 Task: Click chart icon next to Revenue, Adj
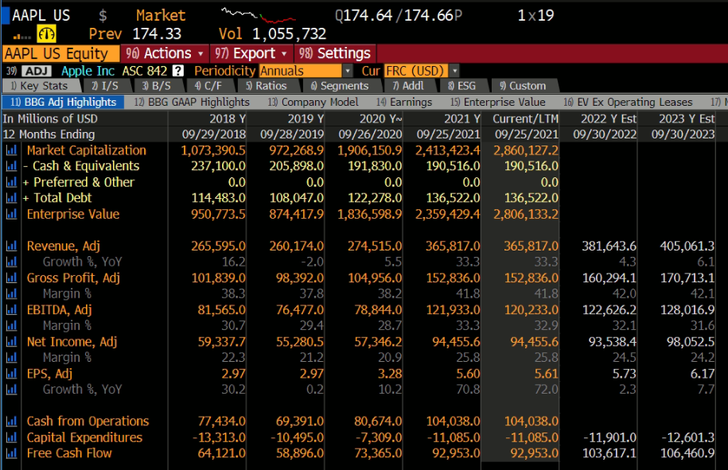point(11,247)
